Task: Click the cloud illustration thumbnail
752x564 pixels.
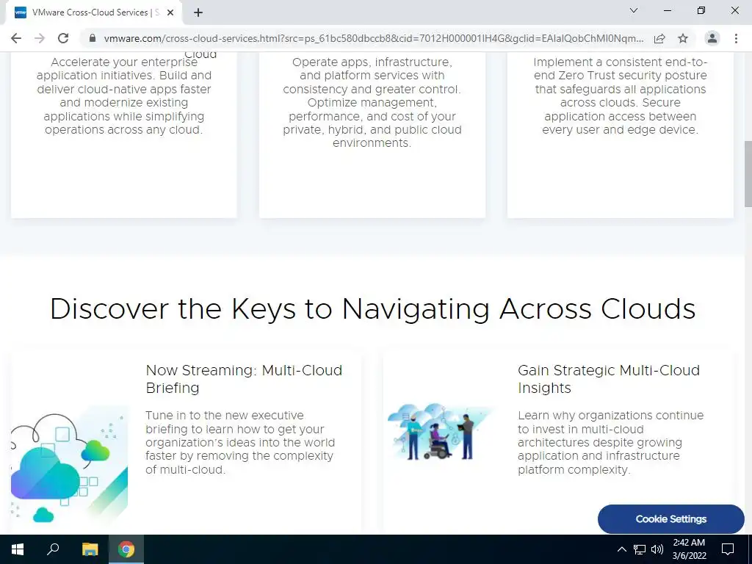Action: click(70, 465)
